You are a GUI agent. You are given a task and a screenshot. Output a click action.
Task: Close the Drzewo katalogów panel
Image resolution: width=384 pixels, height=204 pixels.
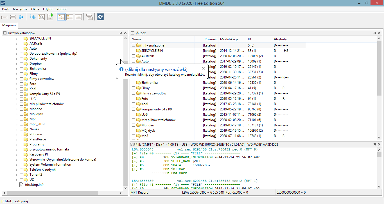[x=125, y=33]
